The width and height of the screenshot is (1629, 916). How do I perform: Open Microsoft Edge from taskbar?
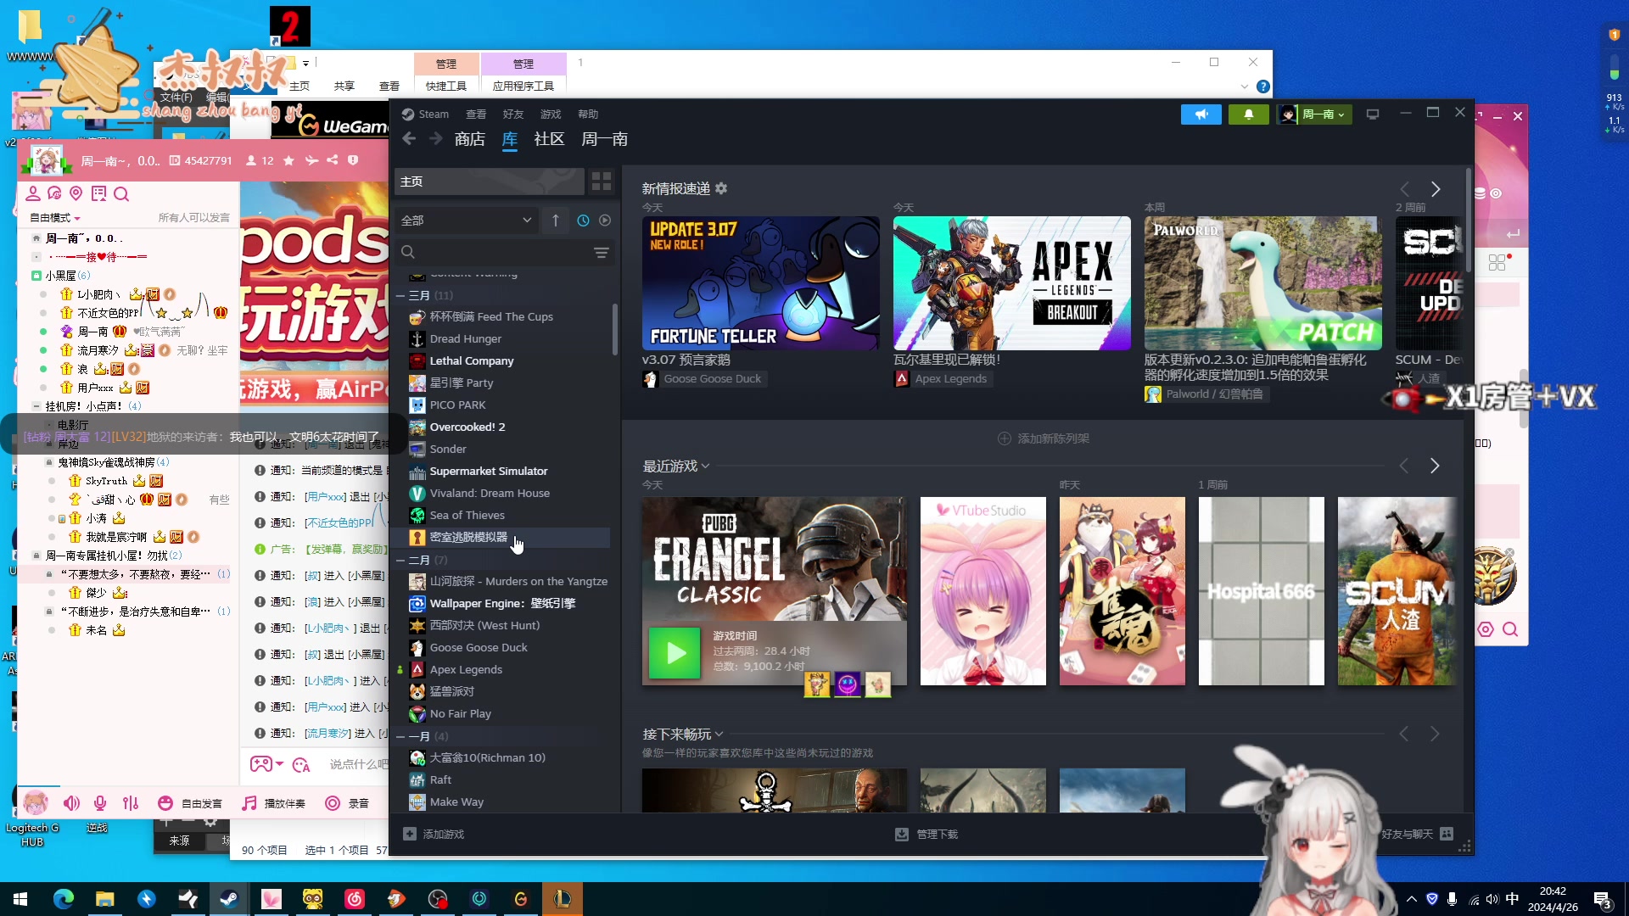click(64, 899)
